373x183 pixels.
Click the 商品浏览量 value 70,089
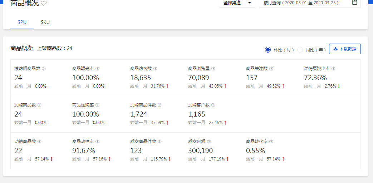tap(198, 78)
